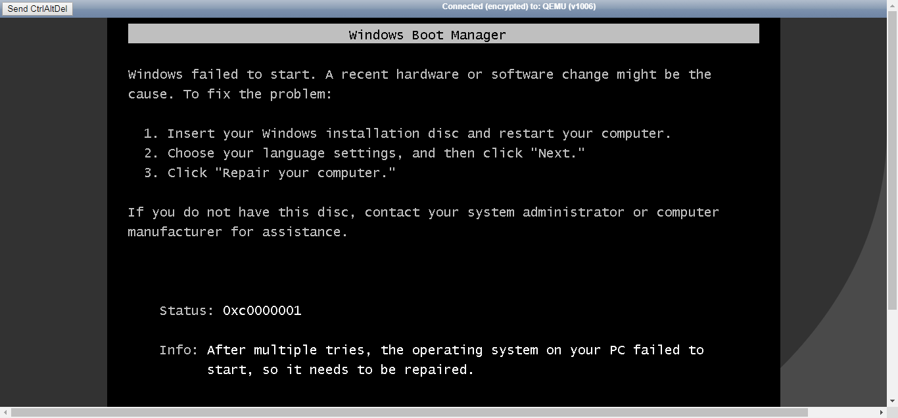Click step 3, Repair your computer
This screenshot has height=418, width=898.
point(270,173)
